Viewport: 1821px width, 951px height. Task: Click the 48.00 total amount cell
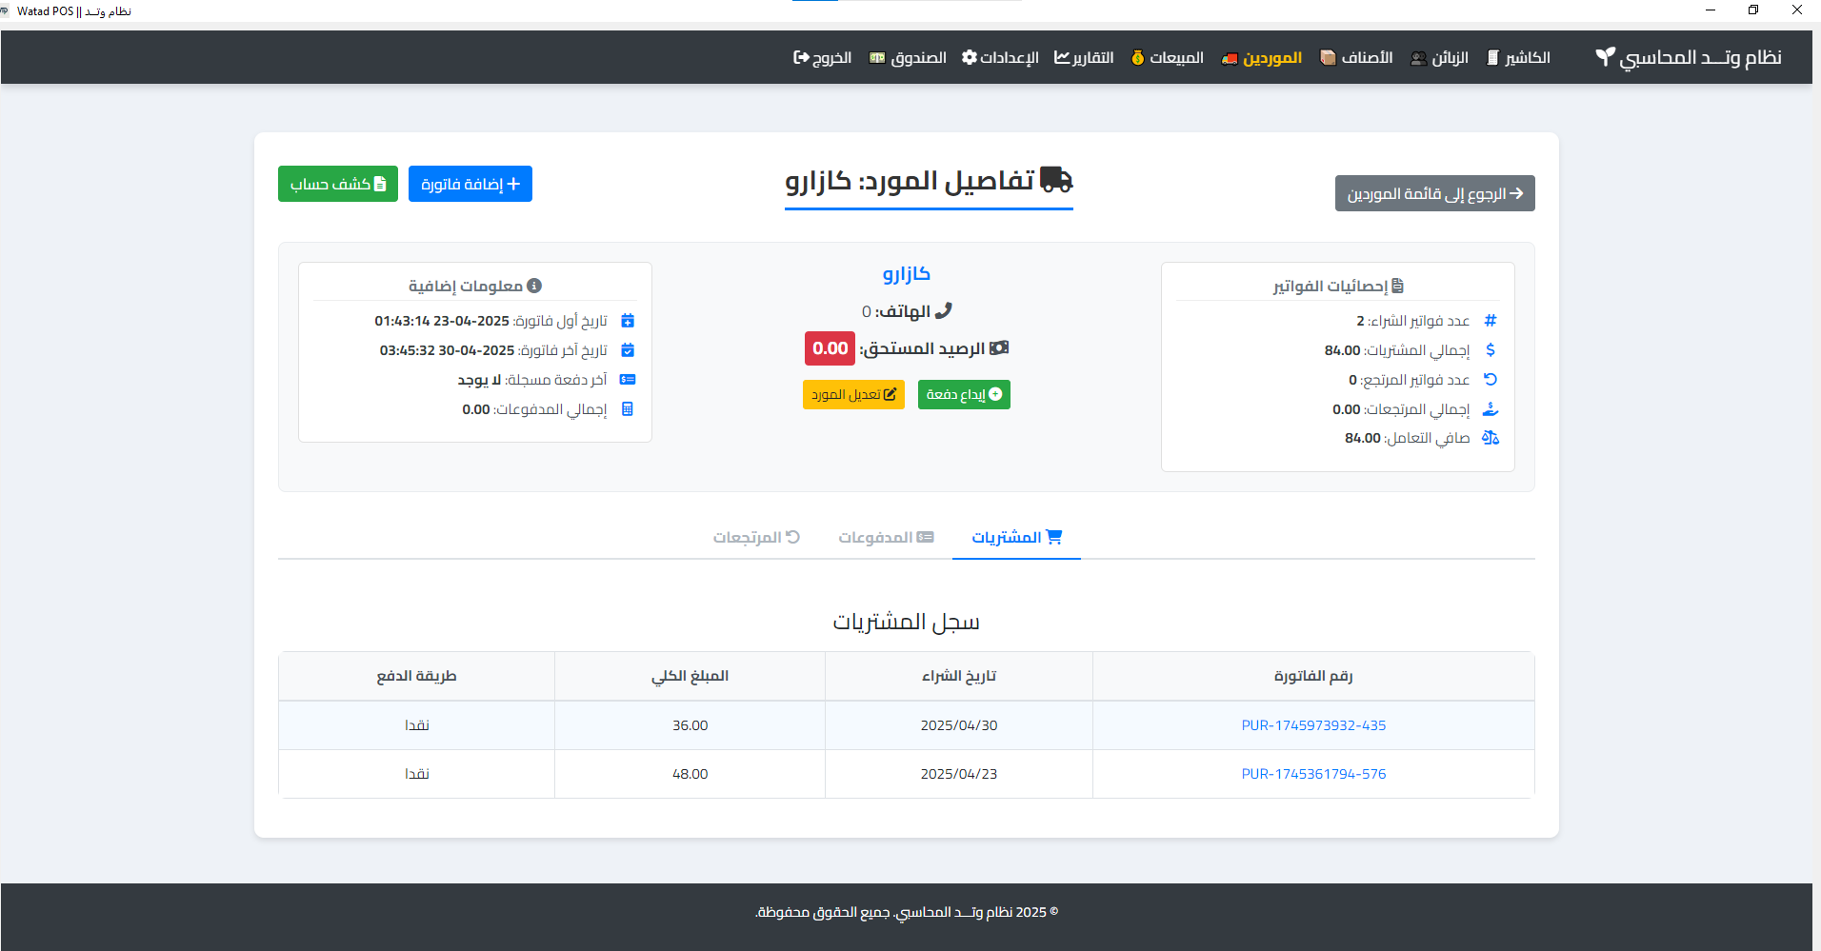[x=690, y=774]
